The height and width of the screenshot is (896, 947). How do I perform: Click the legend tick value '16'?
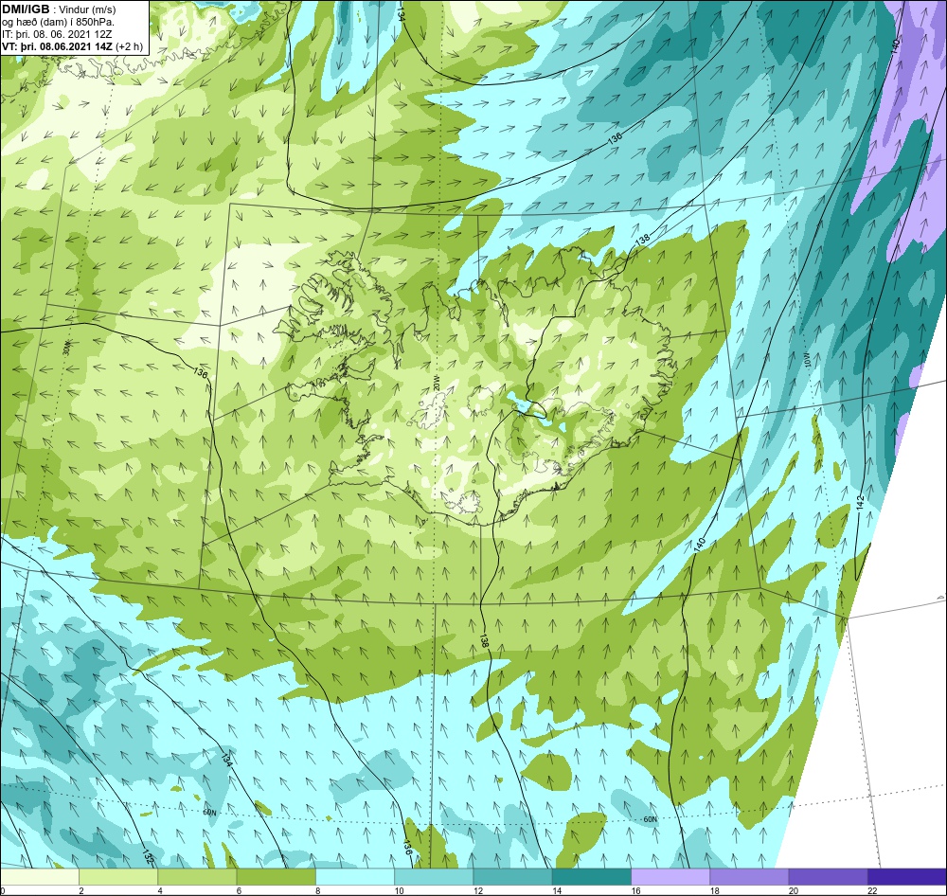(x=635, y=890)
